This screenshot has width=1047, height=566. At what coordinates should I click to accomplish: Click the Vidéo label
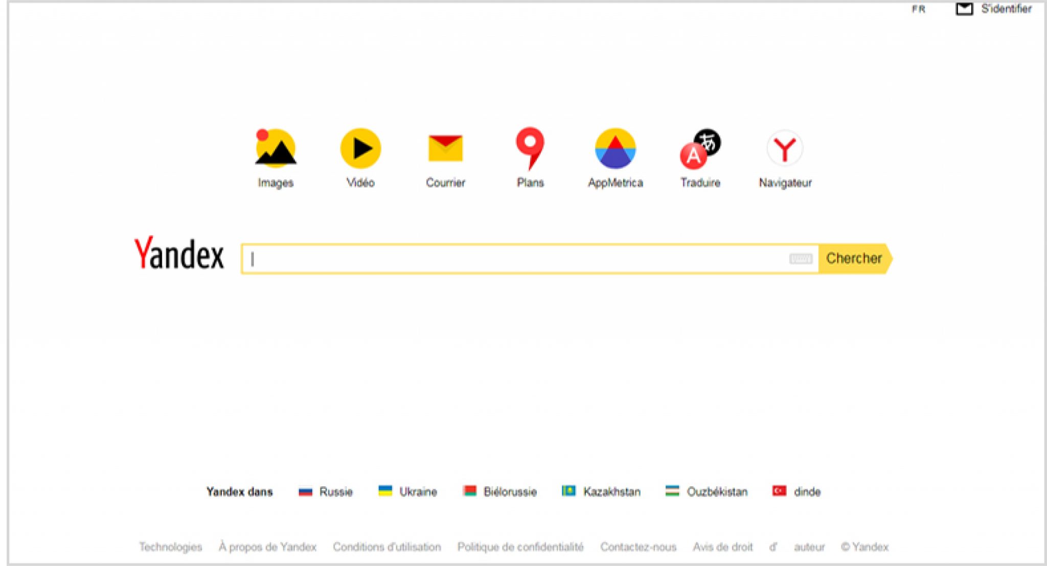coord(360,183)
